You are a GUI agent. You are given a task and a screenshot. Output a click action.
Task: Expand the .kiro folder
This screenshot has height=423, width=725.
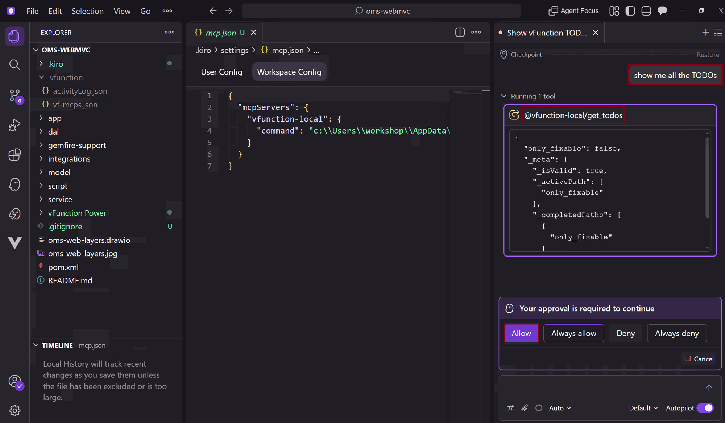click(41, 64)
